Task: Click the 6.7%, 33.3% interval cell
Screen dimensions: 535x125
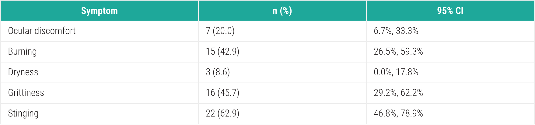Action: click(x=450, y=31)
